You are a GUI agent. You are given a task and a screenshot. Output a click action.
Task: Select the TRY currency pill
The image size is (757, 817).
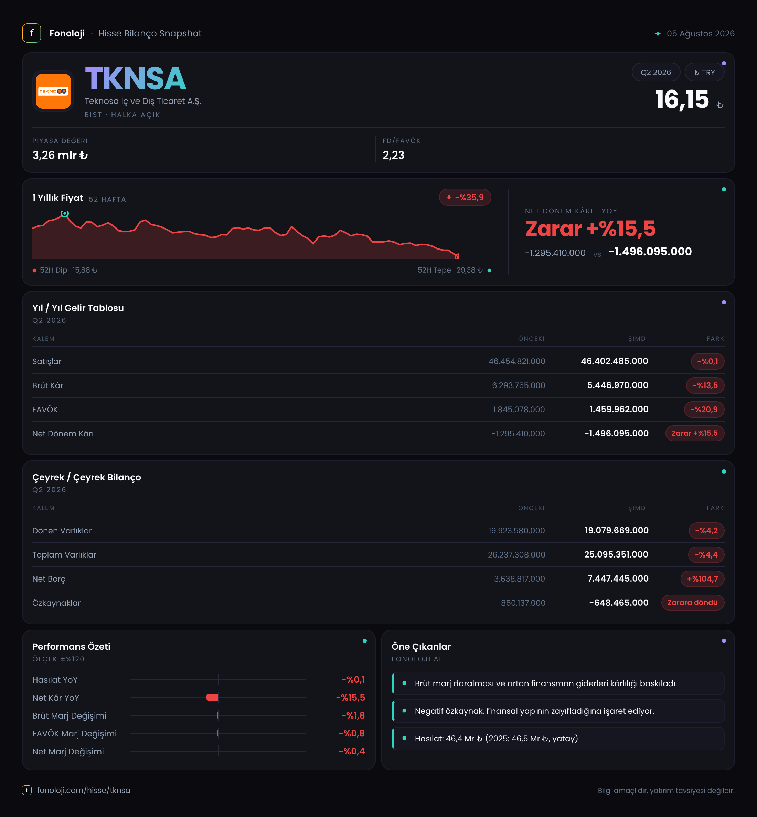click(x=704, y=72)
